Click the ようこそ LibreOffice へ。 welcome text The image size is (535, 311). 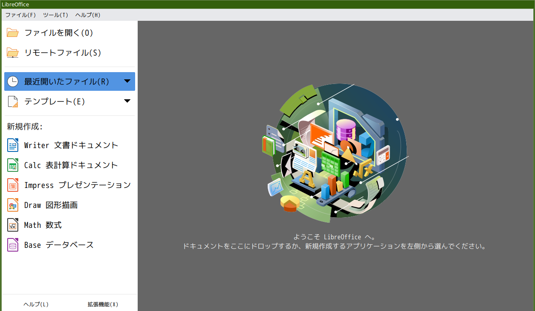[x=335, y=237]
